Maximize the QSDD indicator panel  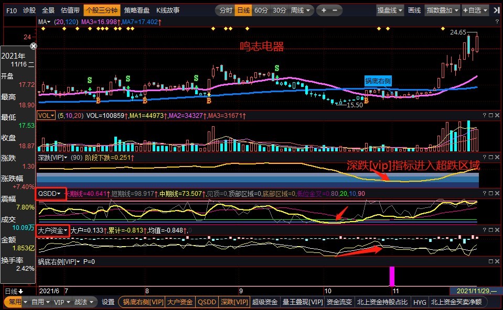[490, 194]
